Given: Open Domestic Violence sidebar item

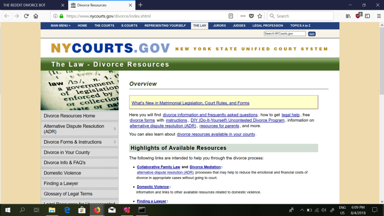Looking at the screenshot, I should [80, 173].
